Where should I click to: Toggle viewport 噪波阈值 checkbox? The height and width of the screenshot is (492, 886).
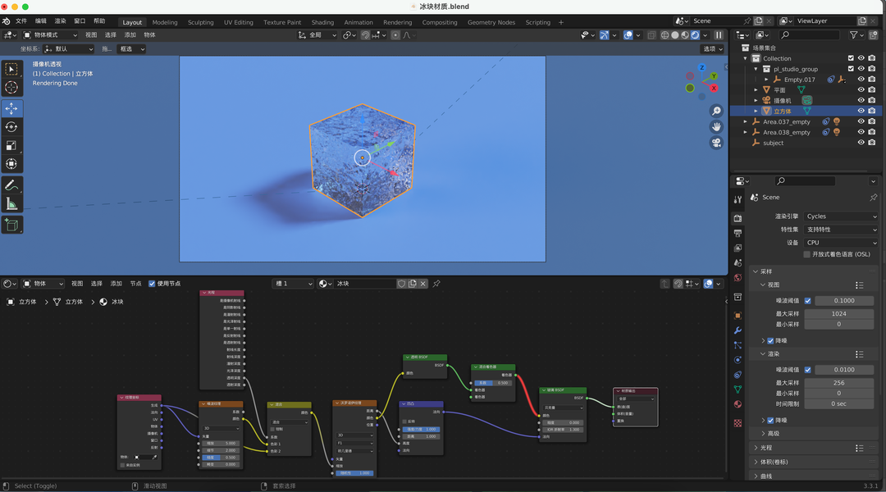[x=807, y=300]
